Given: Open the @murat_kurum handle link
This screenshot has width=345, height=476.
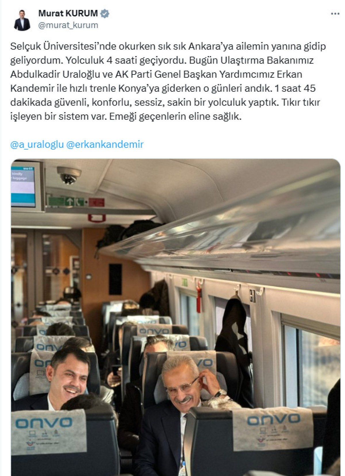Looking at the screenshot, I should pos(68,25).
